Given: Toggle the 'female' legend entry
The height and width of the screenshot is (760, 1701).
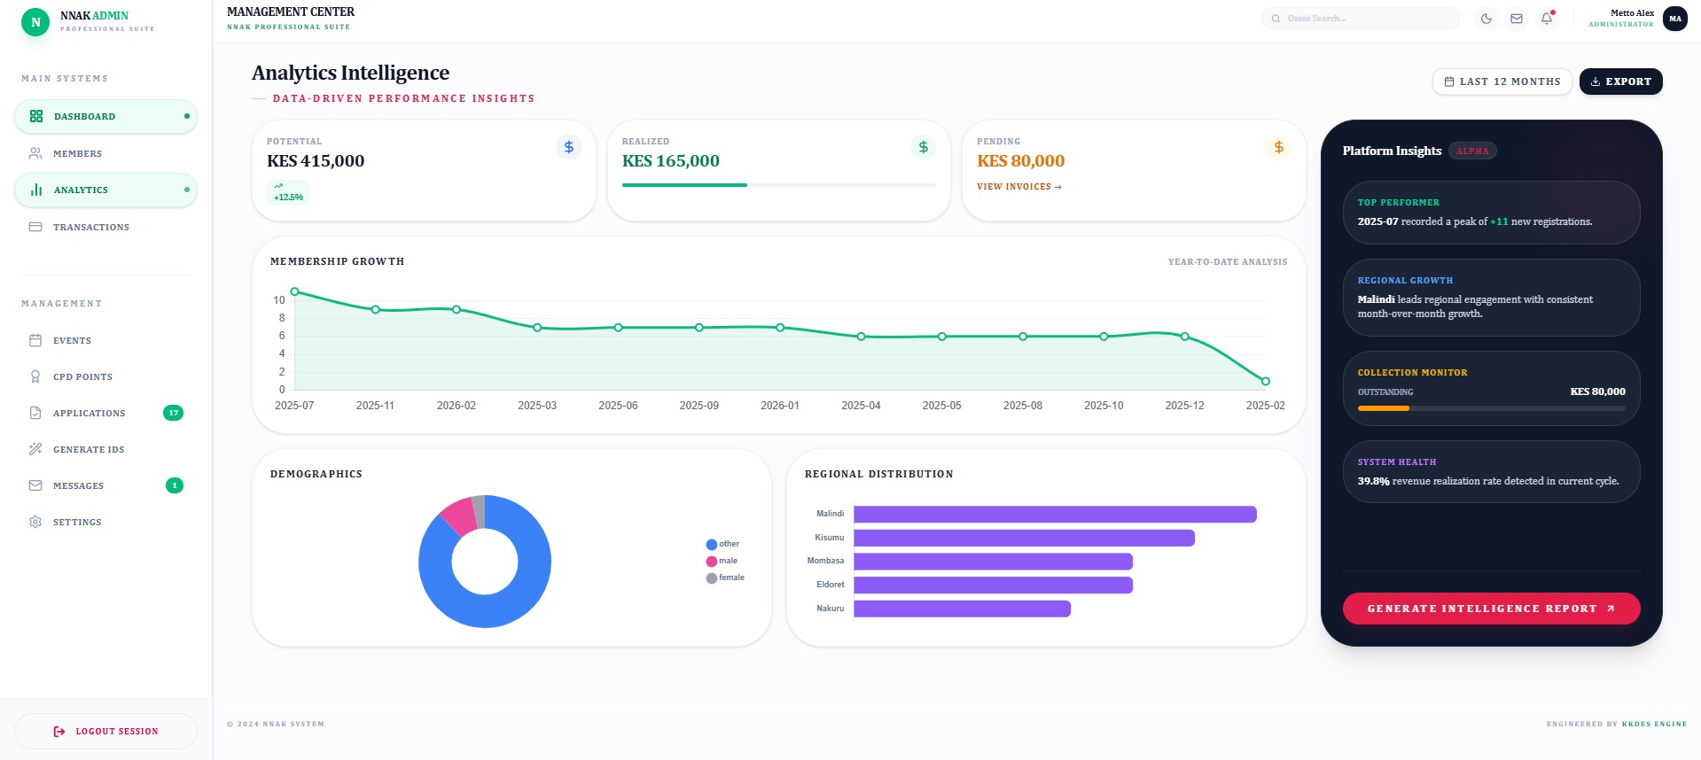Looking at the screenshot, I should 726,578.
